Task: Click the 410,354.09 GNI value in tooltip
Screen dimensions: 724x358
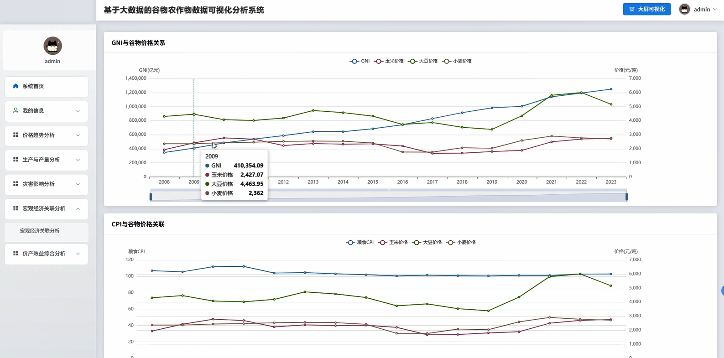Action: tap(249, 166)
